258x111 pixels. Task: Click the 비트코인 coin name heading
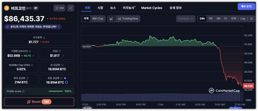point(18,8)
